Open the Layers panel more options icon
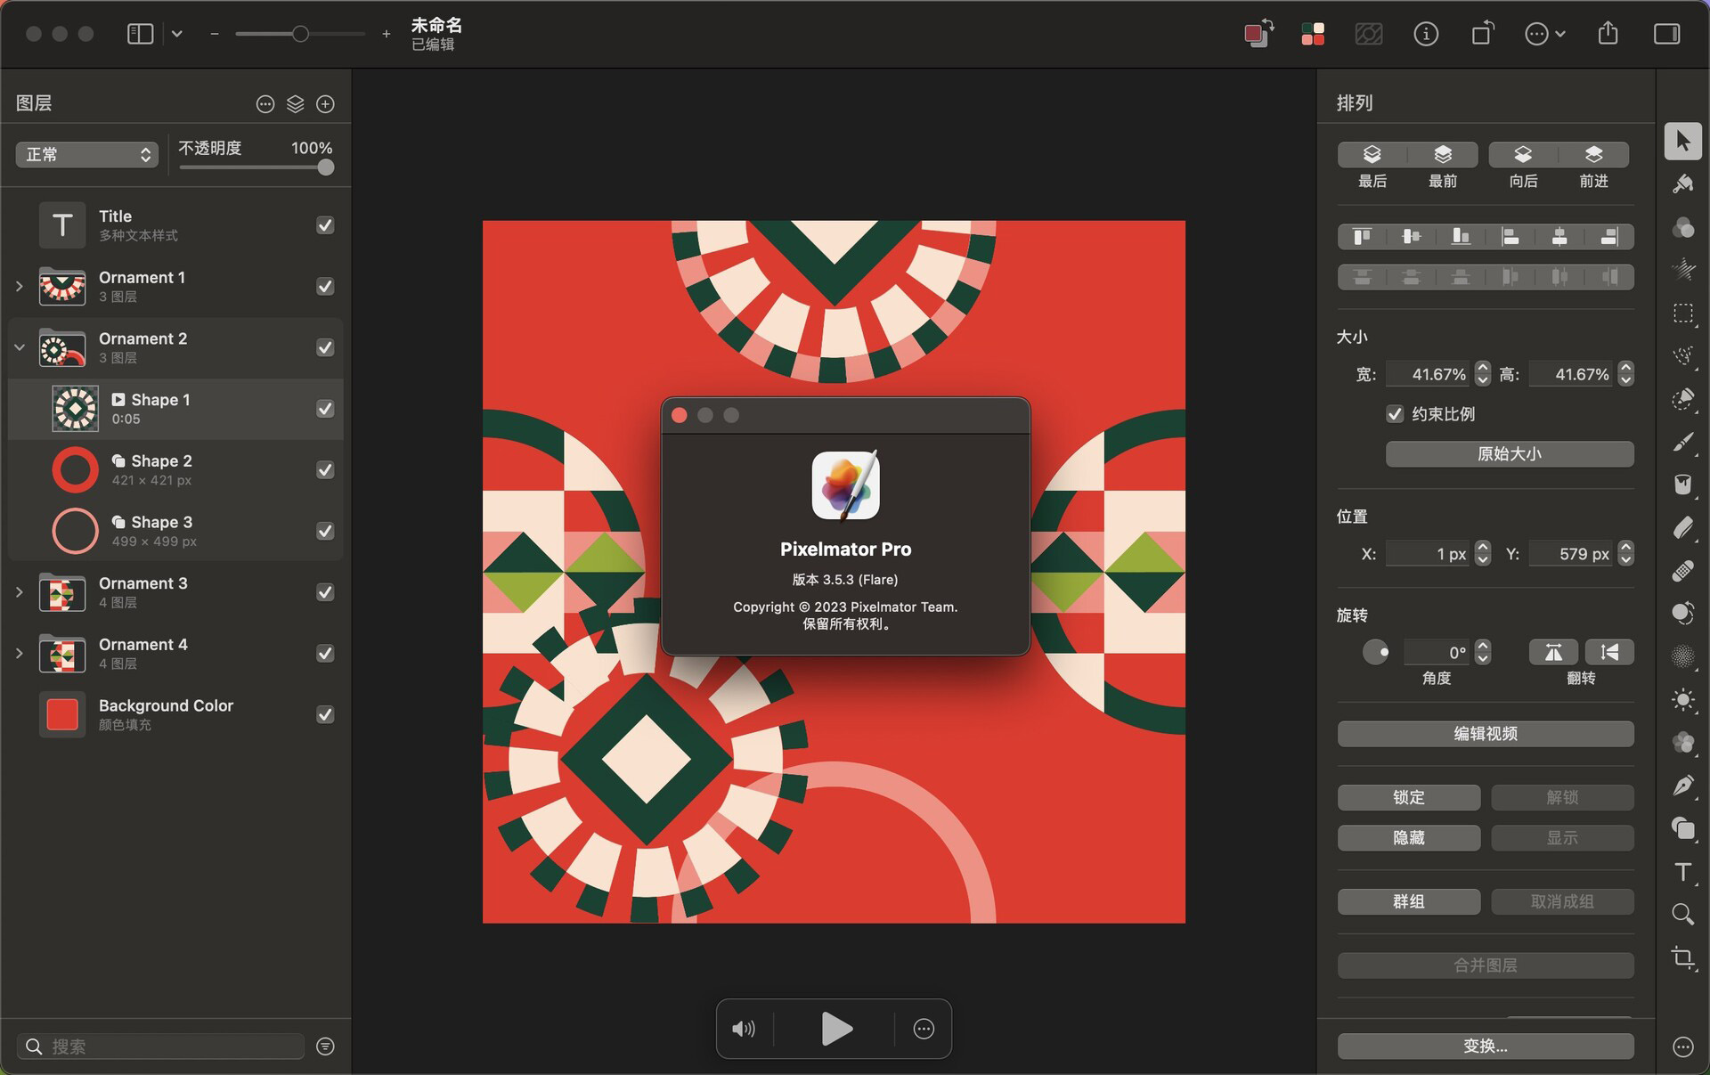1710x1075 pixels. tap(265, 104)
